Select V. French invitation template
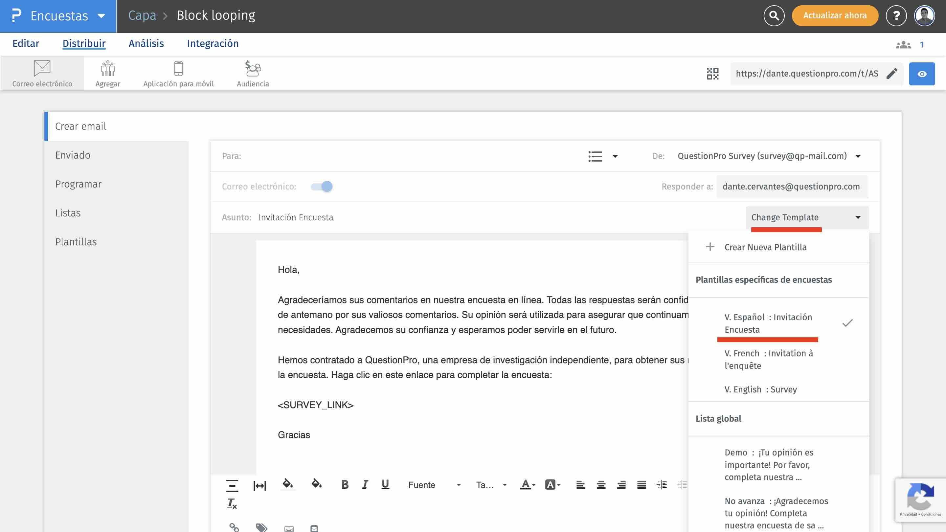The width and height of the screenshot is (946, 532). tap(769, 360)
